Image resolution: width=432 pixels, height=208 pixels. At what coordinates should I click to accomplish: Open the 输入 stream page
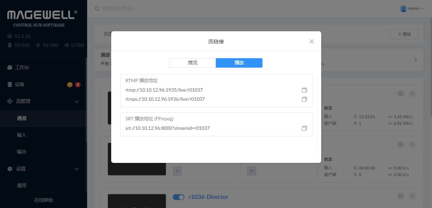click(22, 135)
